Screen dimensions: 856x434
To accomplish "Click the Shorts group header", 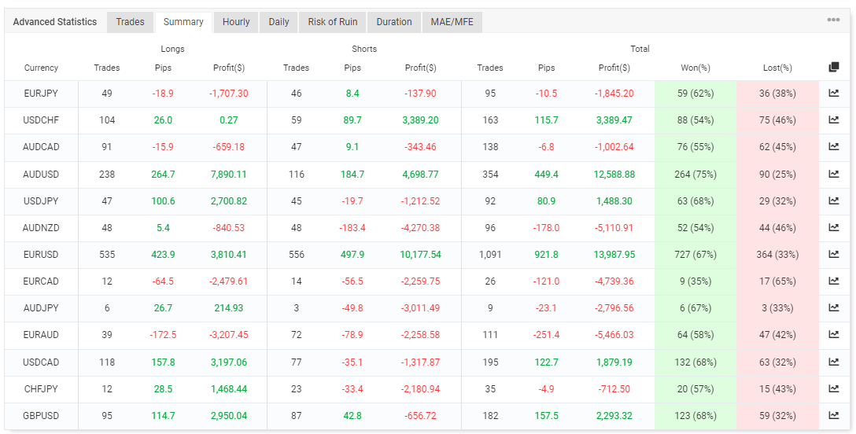I will point(364,49).
